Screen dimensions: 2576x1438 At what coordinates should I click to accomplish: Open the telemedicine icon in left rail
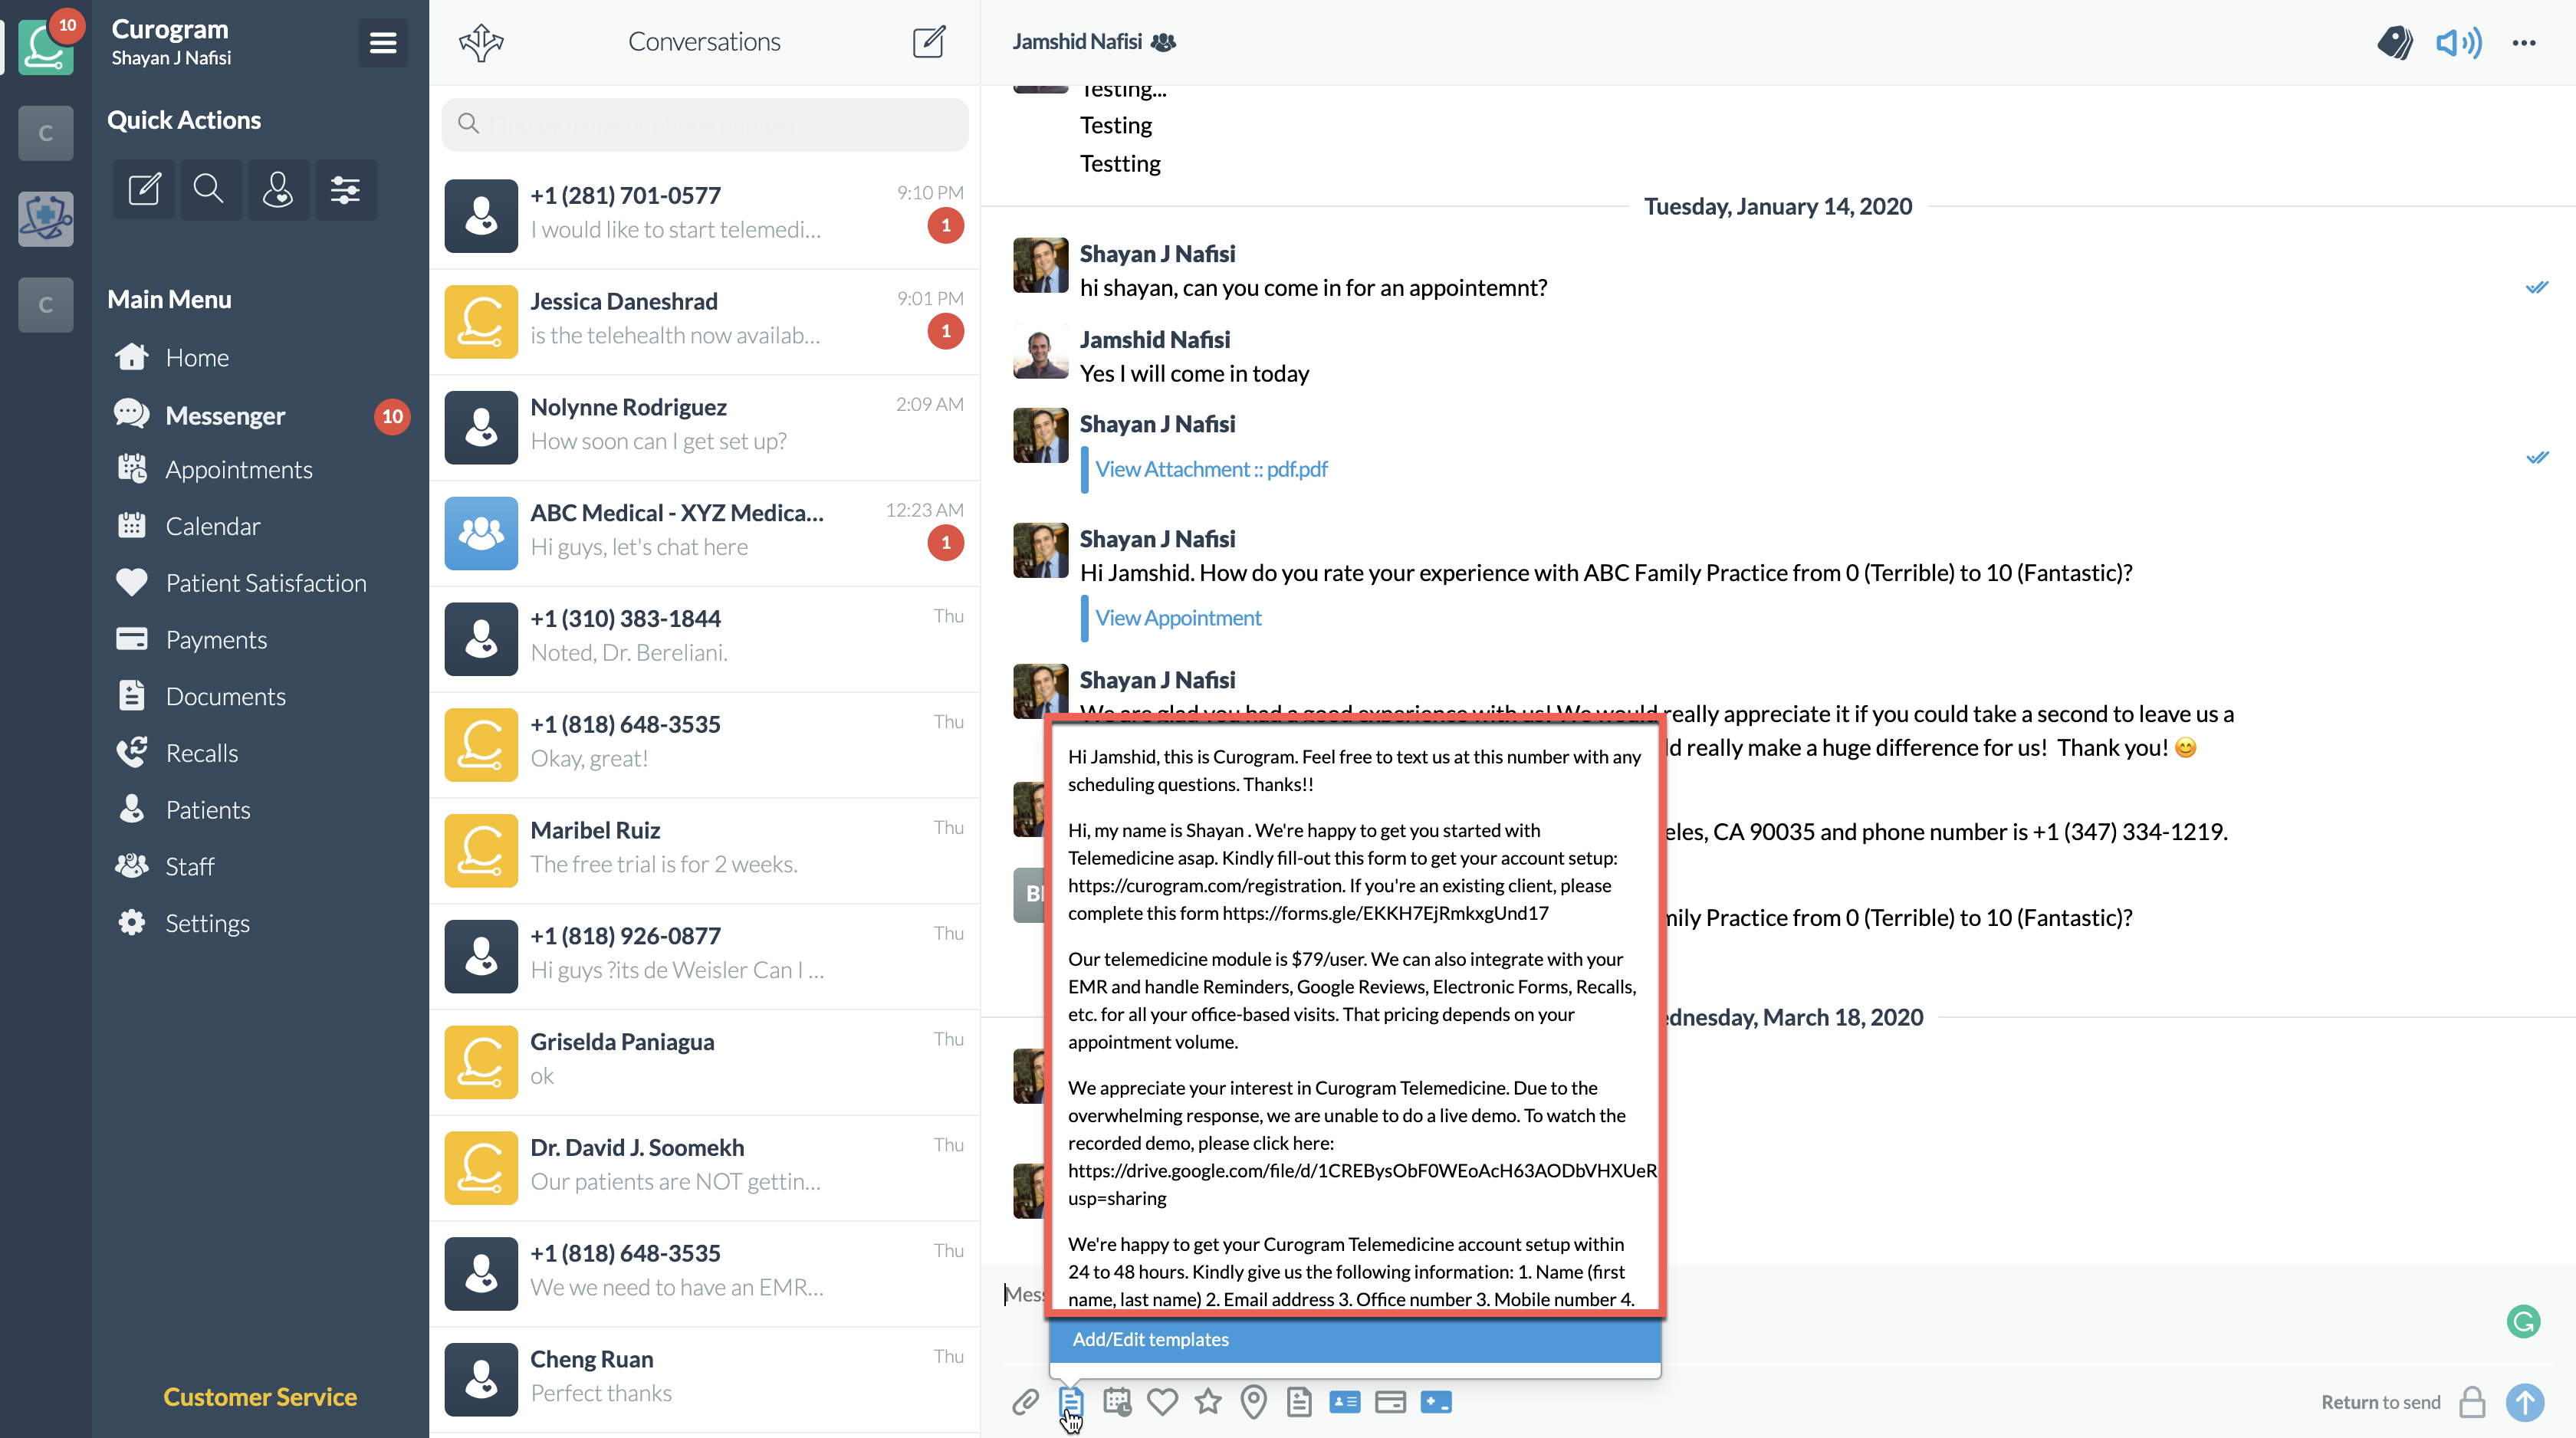pos(46,218)
